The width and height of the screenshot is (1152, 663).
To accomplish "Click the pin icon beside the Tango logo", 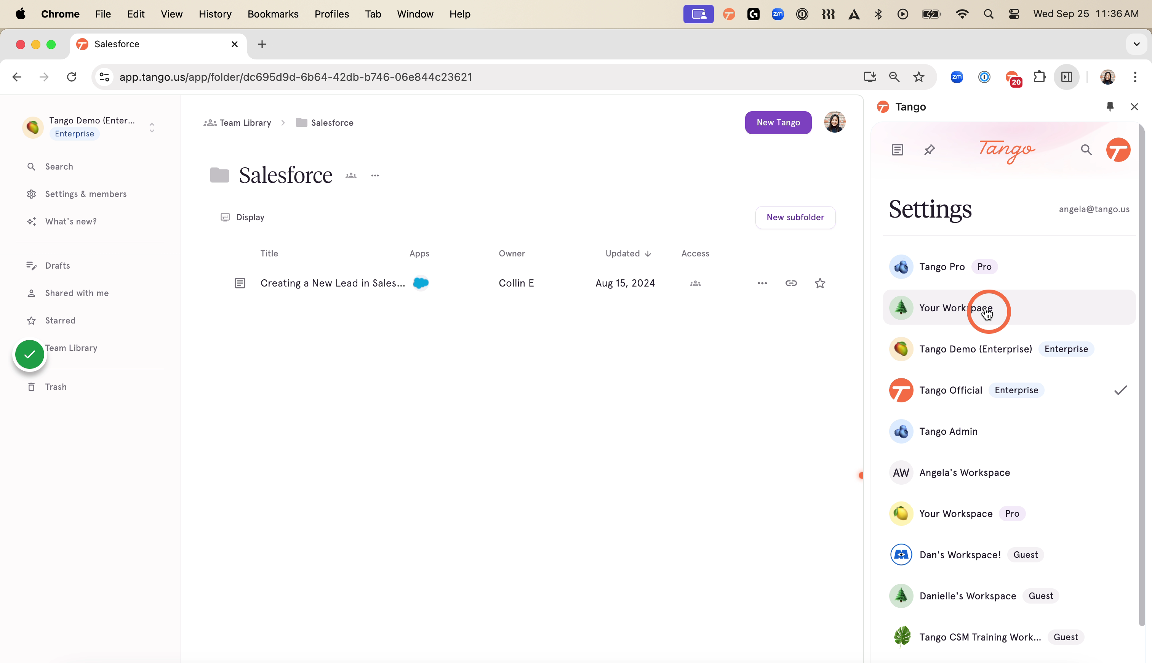I will 930,150.
